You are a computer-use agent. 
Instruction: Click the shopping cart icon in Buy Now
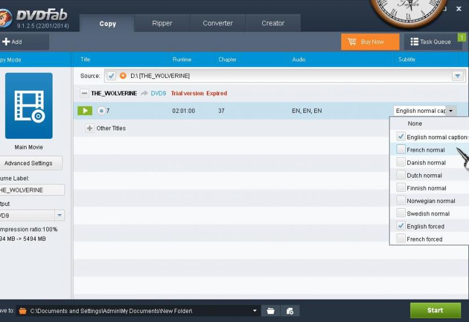352,42
